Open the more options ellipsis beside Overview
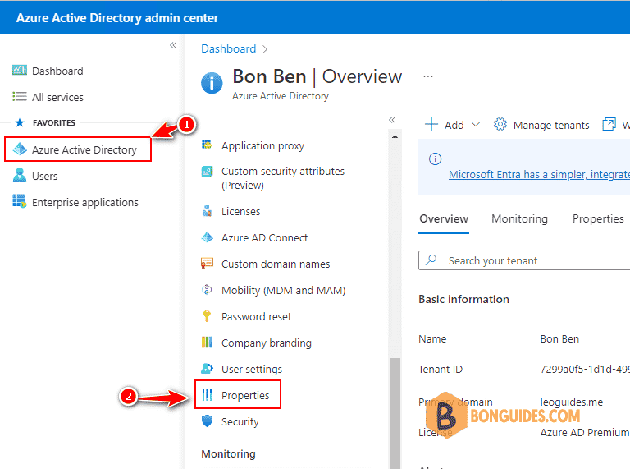This screenshot has height=469, width=630. [428, 76]
